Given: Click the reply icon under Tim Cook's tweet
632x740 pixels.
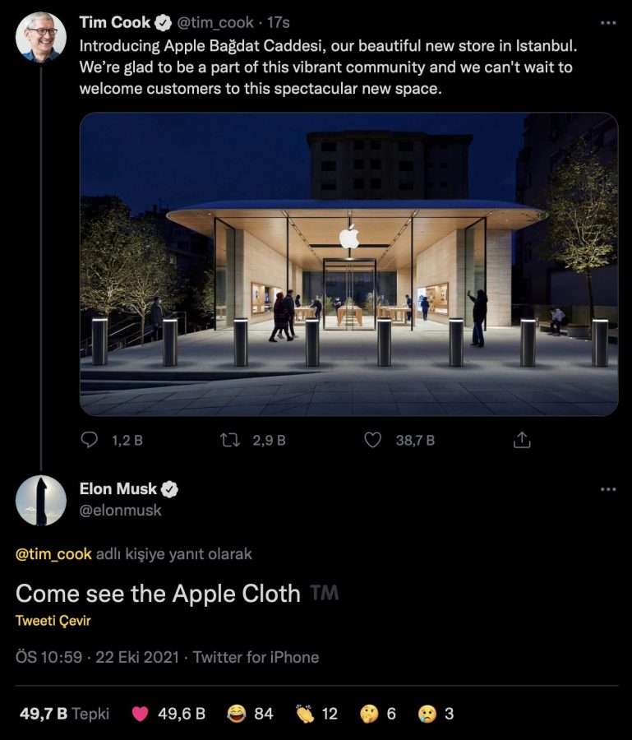Looking at the screenshot, I should tap(90, 441).
